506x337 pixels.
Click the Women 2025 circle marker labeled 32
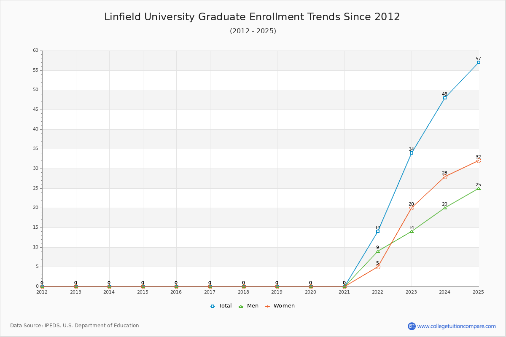[x=479, y=160]
